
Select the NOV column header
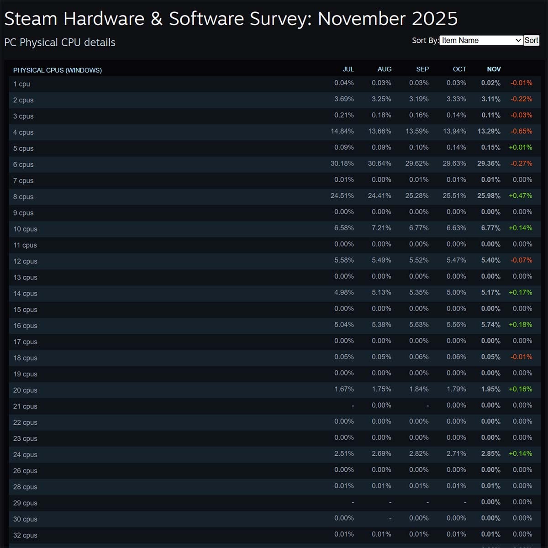click(x=494, y=69)
